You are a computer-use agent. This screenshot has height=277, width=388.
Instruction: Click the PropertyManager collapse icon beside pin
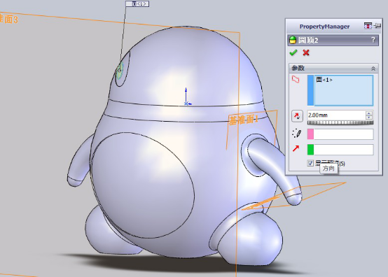(368, 25)
